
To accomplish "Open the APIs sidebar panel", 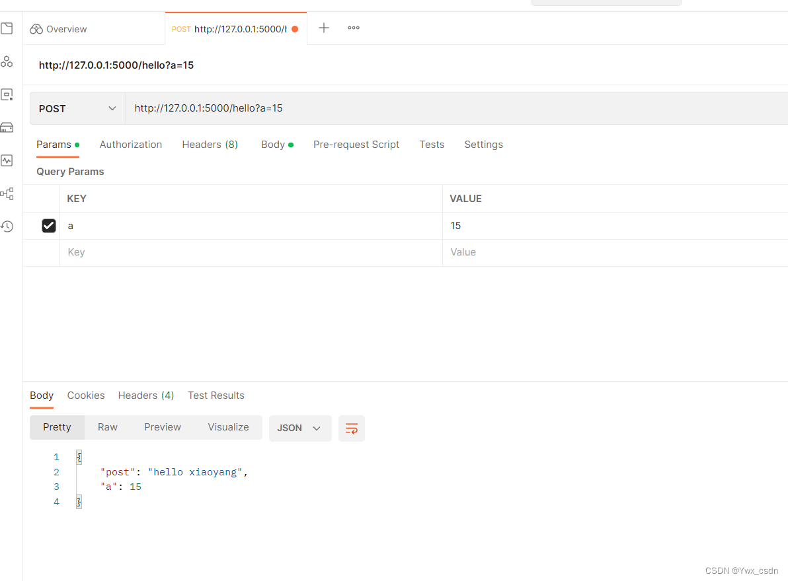I will point(7,61).
